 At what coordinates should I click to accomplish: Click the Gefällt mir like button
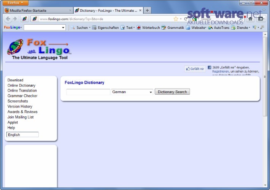(x=195, y=69)
